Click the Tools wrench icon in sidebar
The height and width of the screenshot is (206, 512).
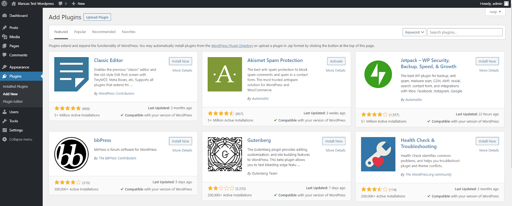point(4,121)
